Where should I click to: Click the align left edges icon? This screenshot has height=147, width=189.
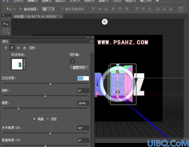114,9
